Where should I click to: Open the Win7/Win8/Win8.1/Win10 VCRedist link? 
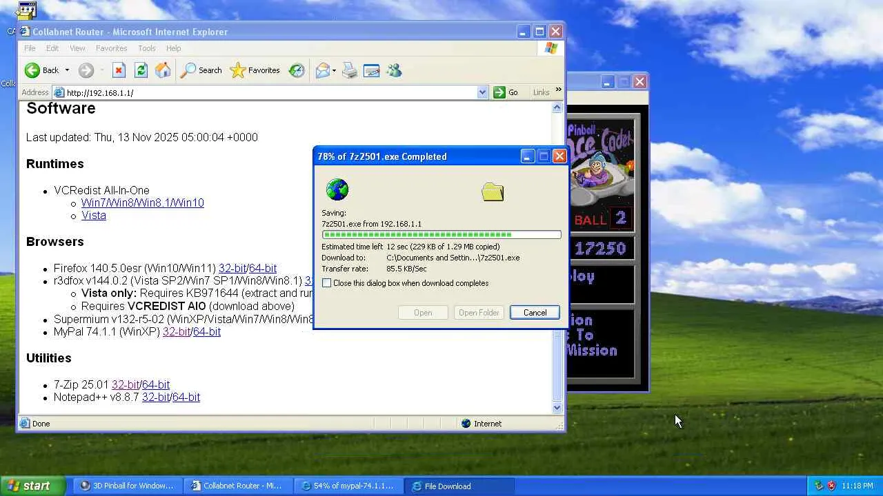143,203
